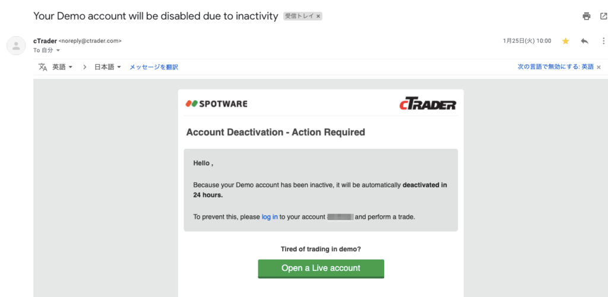Expand the 'To 自分' recipient details arrow
The height and width of the screenshot is (297, 608).
[x=58, y=50]
